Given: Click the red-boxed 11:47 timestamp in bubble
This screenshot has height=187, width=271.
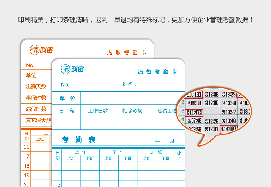Looking at the screenshot, I should [194, 113].
